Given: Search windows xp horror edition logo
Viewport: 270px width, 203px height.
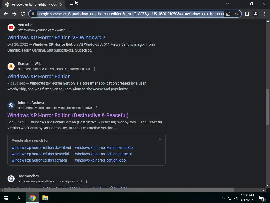Looking at the screenshot, I should [x=100, y=160].
